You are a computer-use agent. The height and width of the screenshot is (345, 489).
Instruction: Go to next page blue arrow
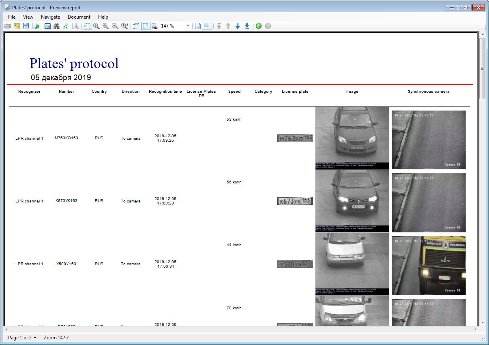238,26
